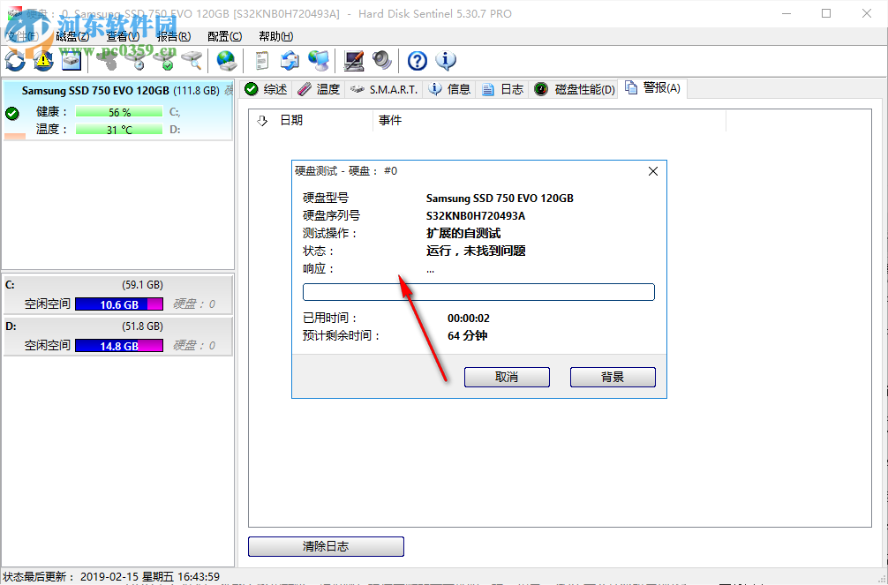Image resolution: width=888 pixels, height=585 pixels.
Task: Open the 文件(F) menu
Action: [21, 36]
